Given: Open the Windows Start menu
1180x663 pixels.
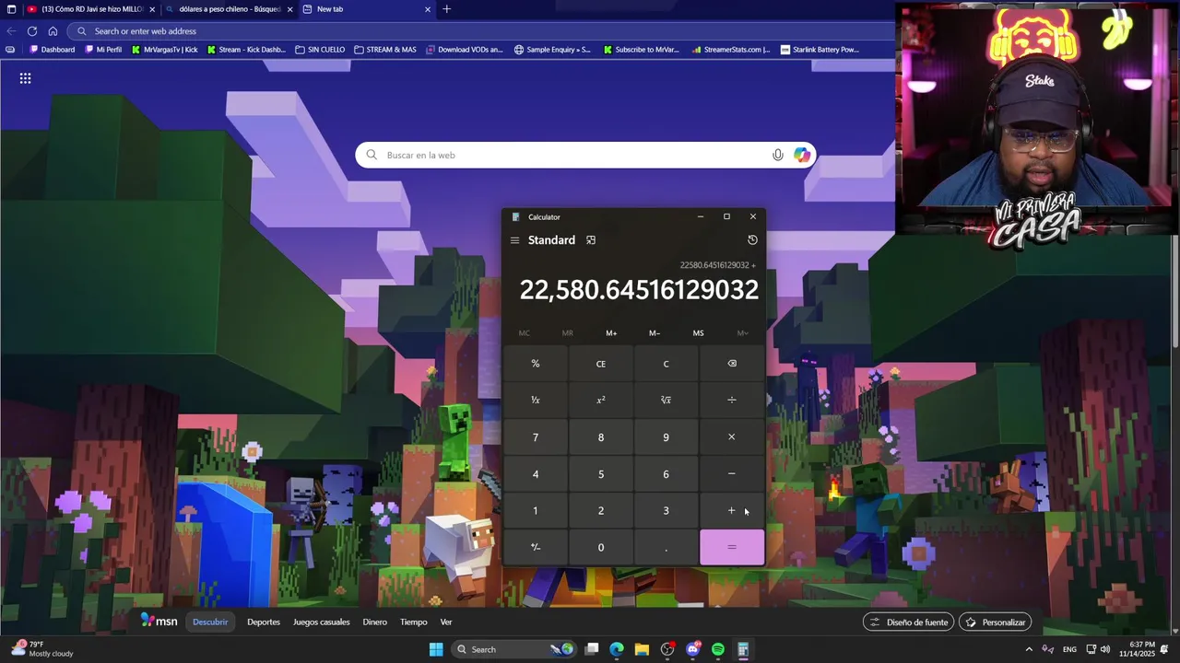Looking at the screenshot, I should coord(436,649).
